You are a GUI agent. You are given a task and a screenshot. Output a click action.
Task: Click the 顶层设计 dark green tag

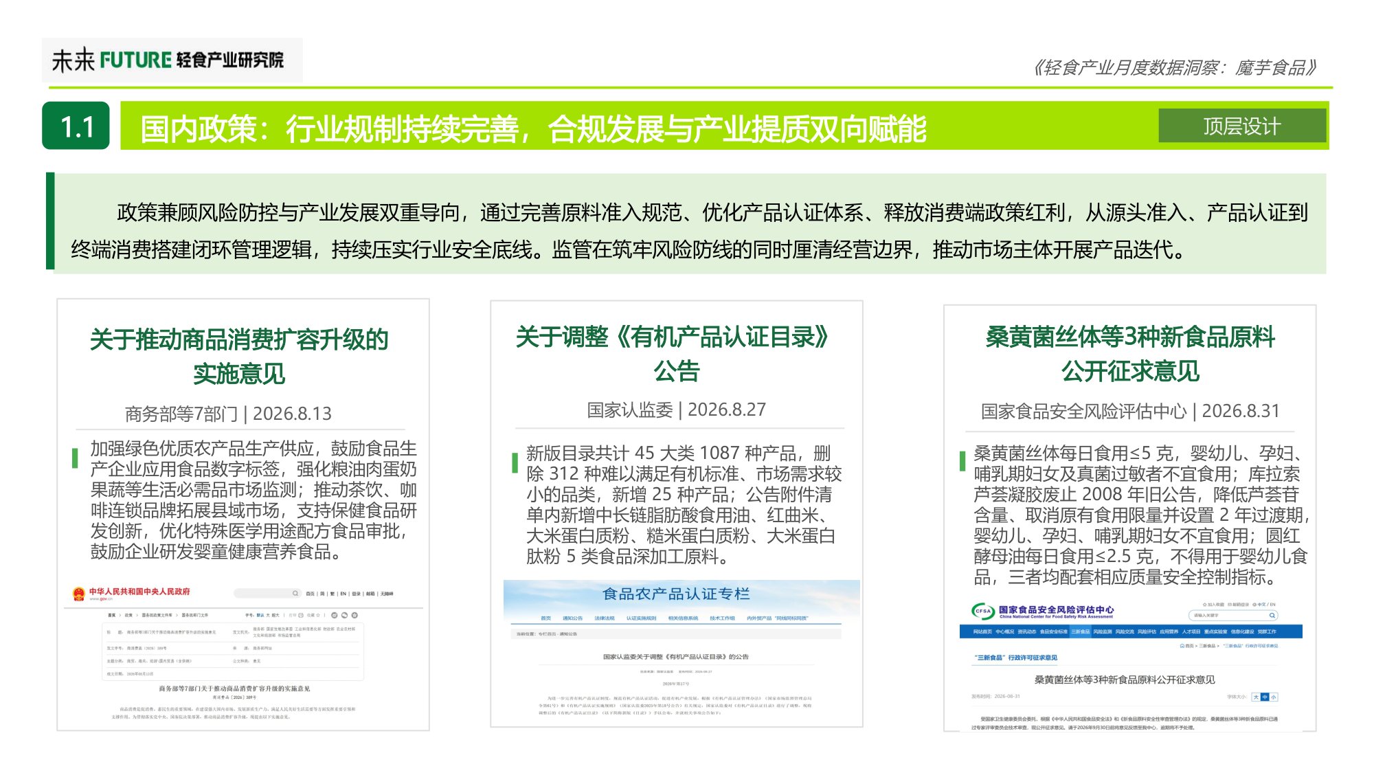(x=1242, y=126)
